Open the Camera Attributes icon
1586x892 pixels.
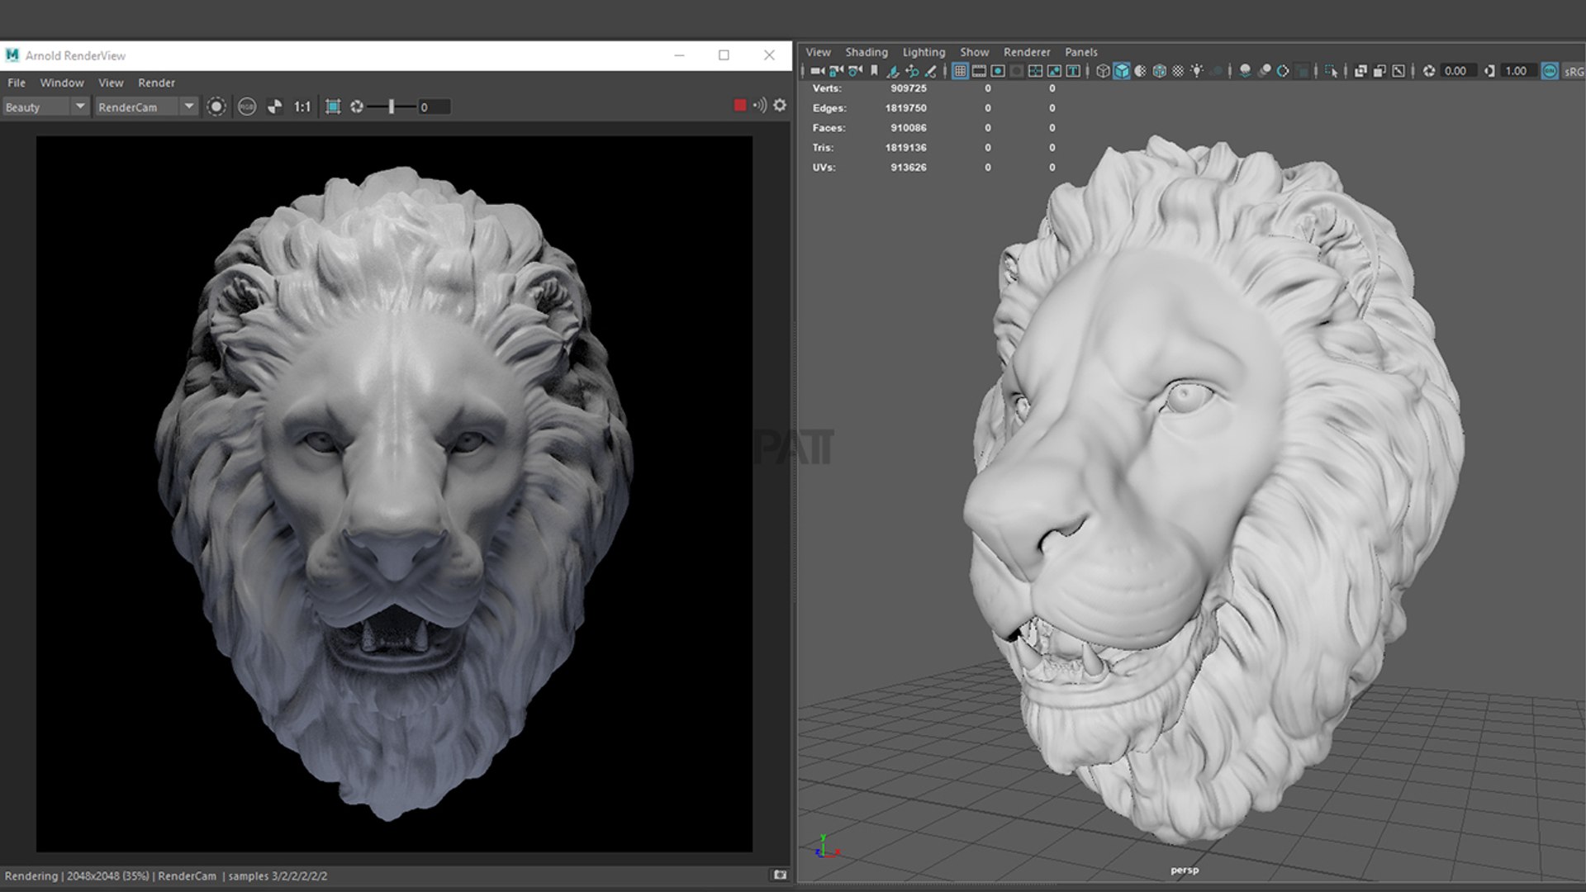(856, 71)
